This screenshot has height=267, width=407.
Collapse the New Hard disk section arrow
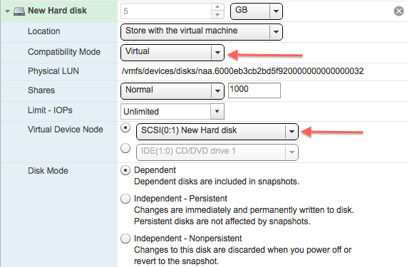click(8, 11)
